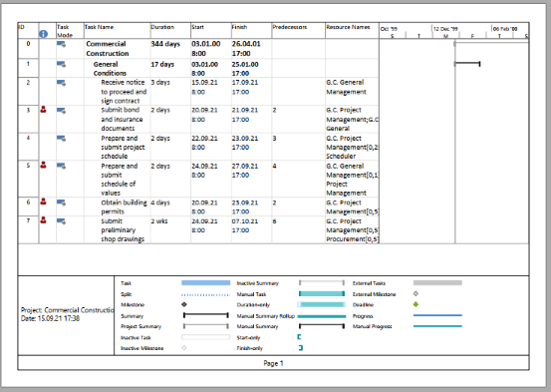Click the overallocated resource icon in row 6

click(x=43, y=201)
